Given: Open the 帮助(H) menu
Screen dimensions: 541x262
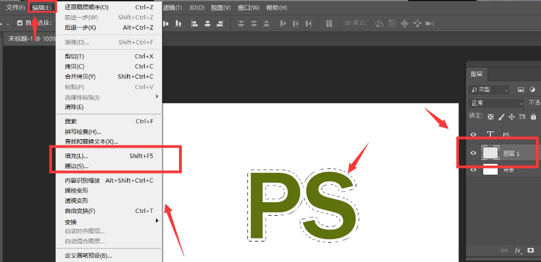Looking at the screenshot, I should [276, 7].
